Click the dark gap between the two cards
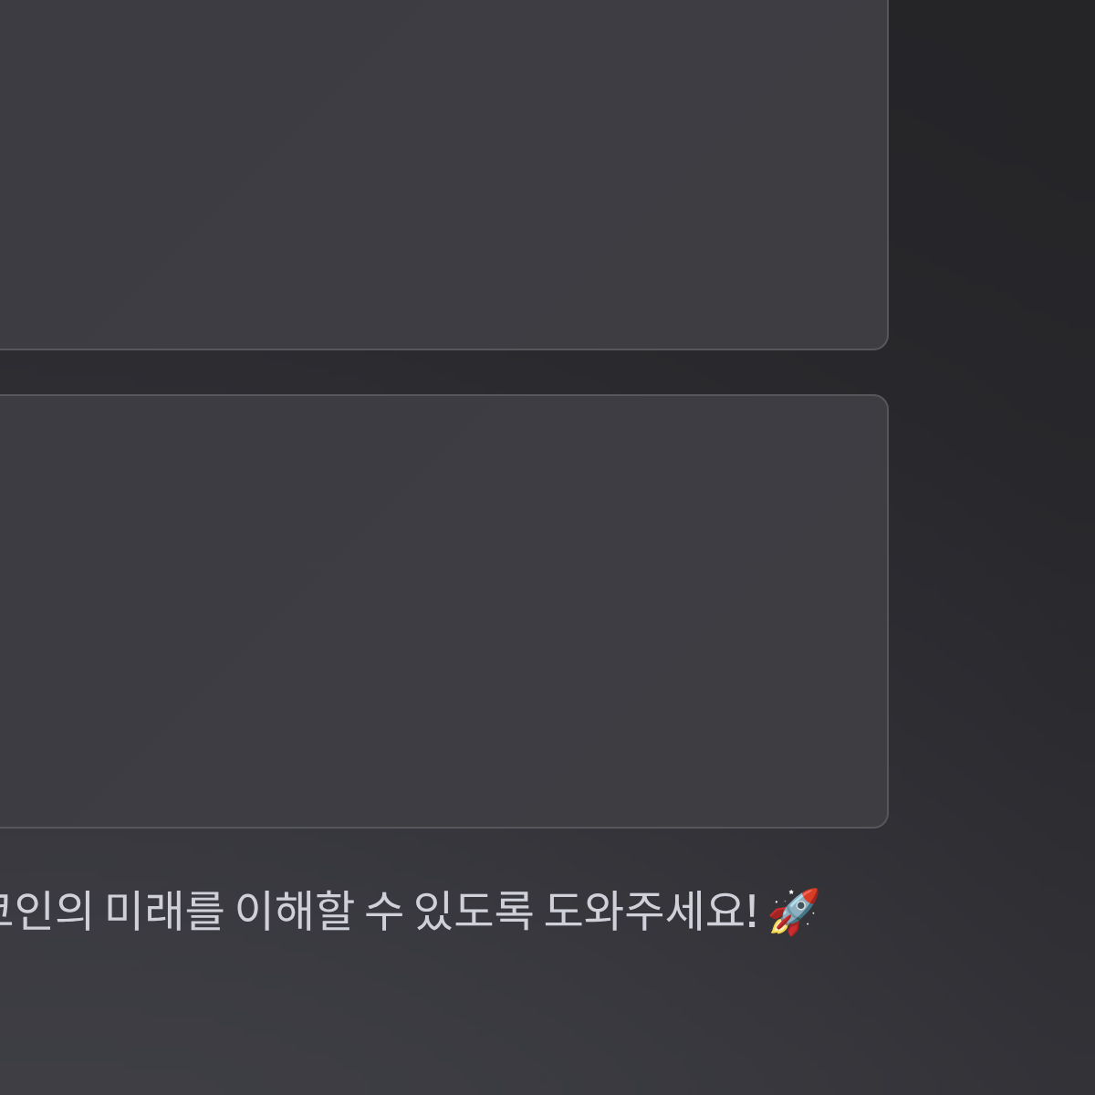 tap(443, 372)
